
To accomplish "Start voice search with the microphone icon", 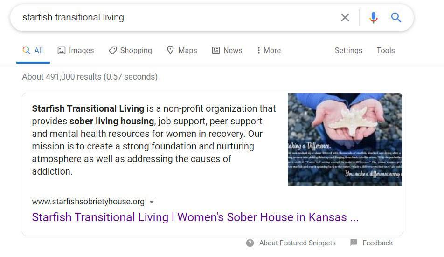I will point(373,18).
